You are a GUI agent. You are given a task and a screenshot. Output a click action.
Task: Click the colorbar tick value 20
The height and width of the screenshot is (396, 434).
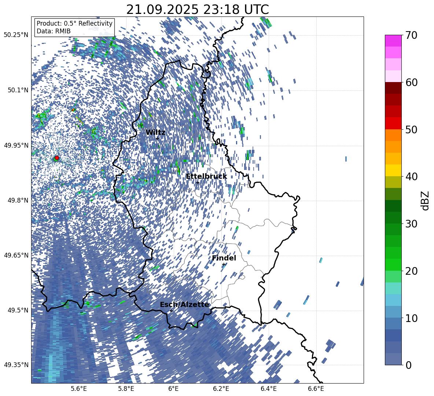(x=411, y=271)
